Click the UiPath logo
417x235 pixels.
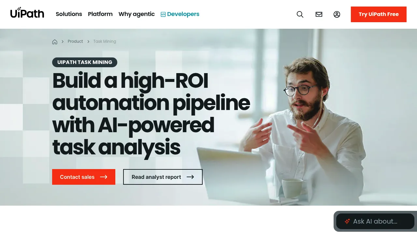click(27, 12)
